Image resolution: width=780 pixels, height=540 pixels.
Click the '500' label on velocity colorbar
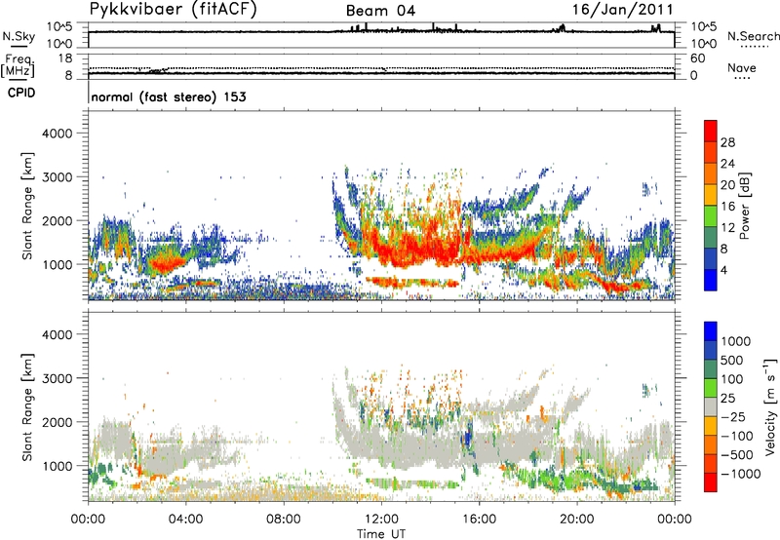coord(732,361)
